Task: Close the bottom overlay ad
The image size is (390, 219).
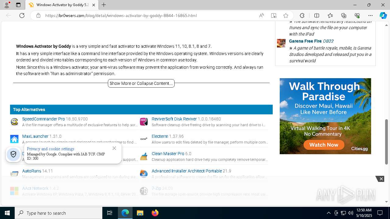Action: coord(381,179)
